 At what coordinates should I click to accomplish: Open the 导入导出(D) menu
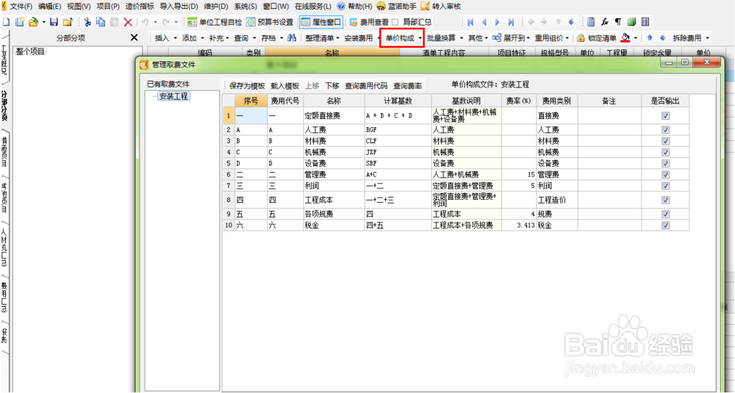point(179,7)
